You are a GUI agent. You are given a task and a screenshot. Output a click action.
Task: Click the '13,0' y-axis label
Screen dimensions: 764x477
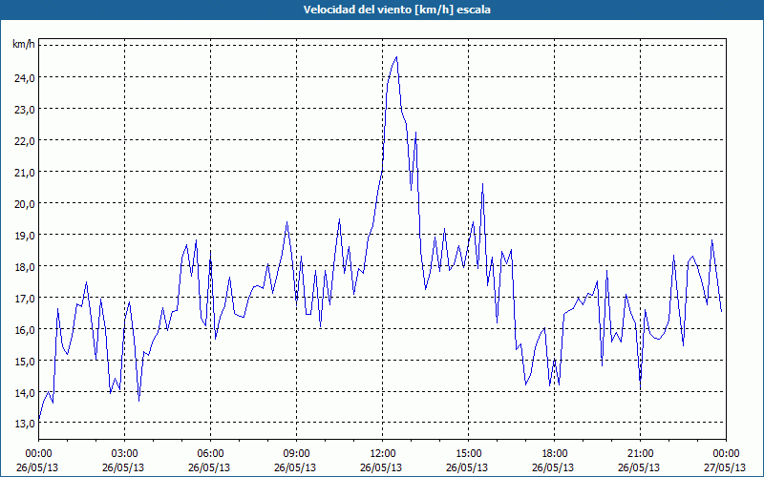[24, 424]
